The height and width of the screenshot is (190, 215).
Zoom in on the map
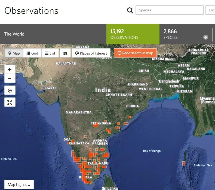pyautogui.click(x=10, y=69)
